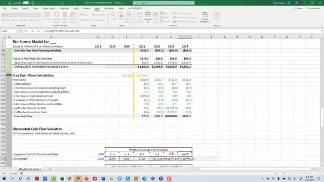
Task: Click the Split window option
Action: [164, 14]
